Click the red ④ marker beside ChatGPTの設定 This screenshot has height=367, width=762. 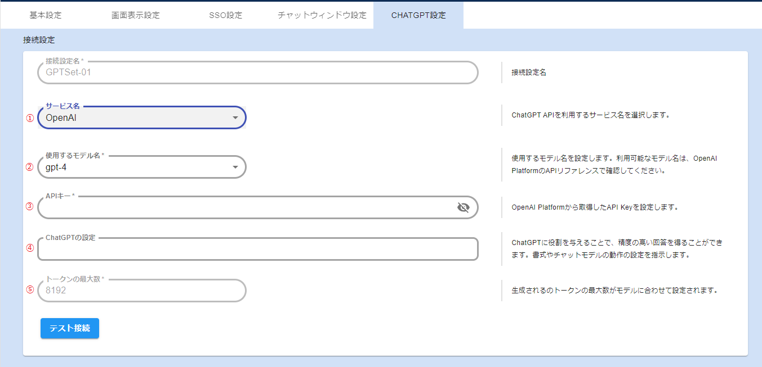coord(30,248)
